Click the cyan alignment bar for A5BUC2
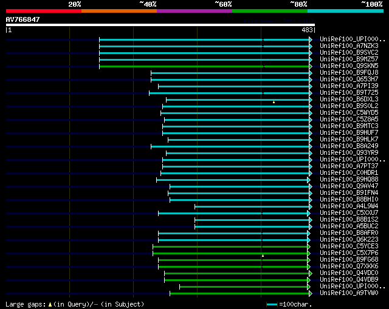 [252, 226]
